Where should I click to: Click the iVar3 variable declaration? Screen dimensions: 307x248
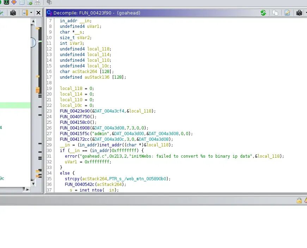(x=76, y=43)
